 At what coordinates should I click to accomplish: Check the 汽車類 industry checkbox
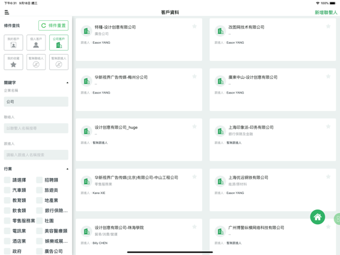coord(7,190)
